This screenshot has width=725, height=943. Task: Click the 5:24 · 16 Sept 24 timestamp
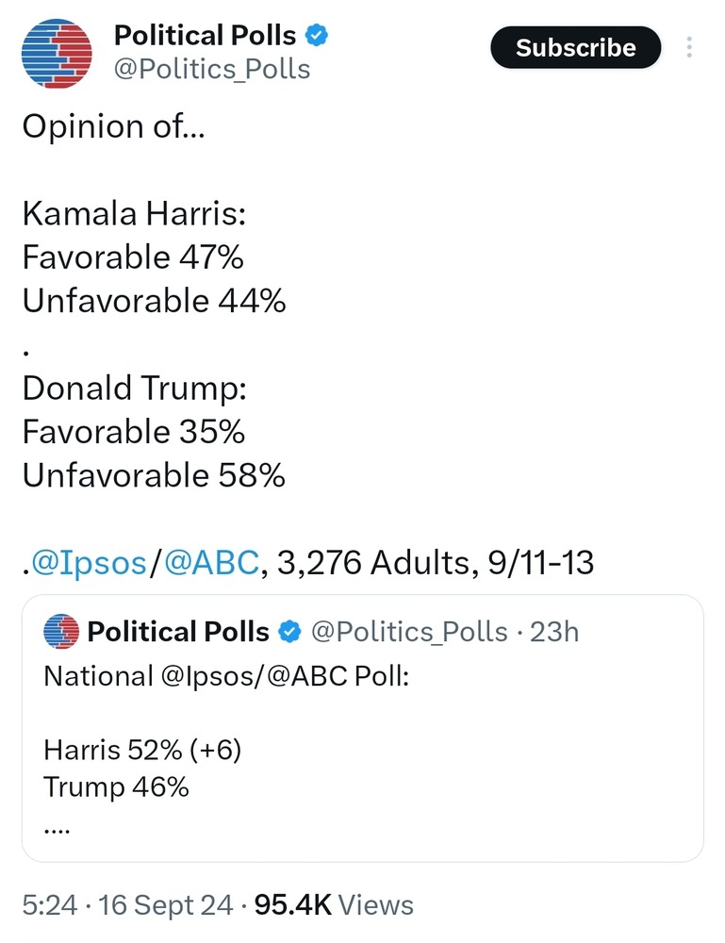tap(127, 905)
